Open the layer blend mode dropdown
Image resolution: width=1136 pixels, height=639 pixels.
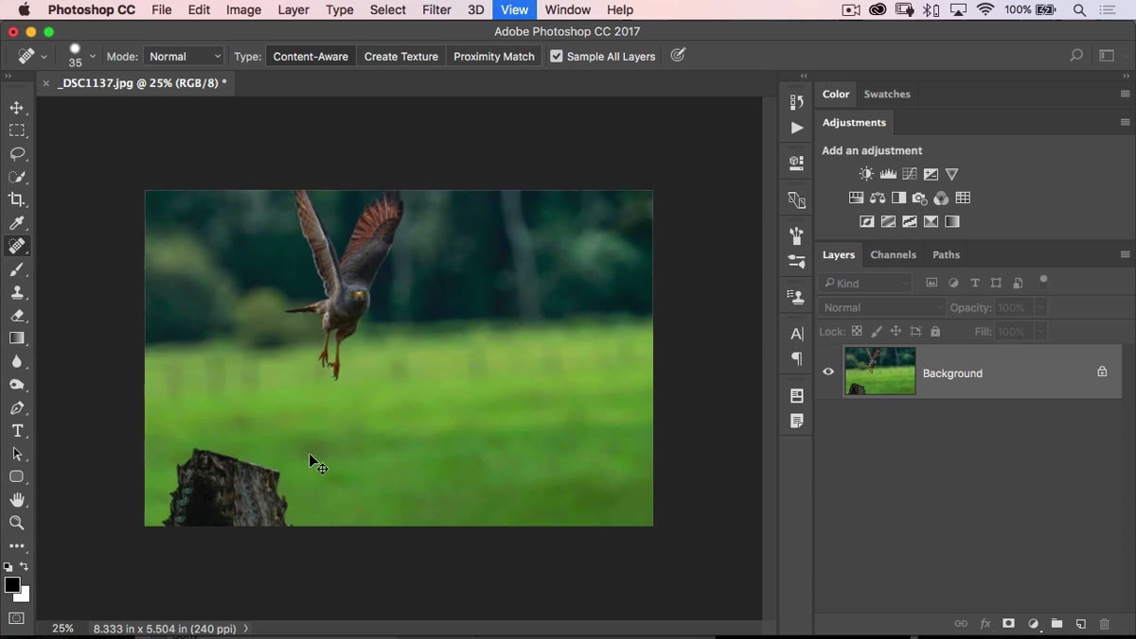click(882, 307)
